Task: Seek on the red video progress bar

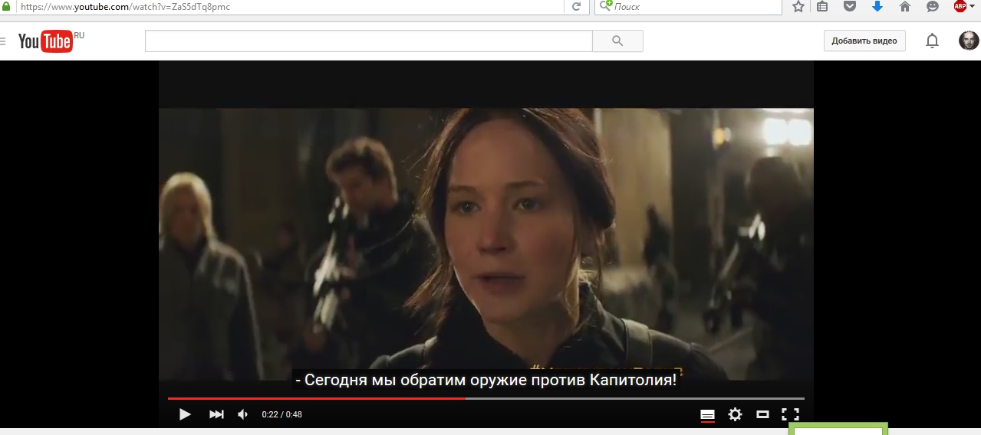Action: pyautogui.click(x=486, y=398)
